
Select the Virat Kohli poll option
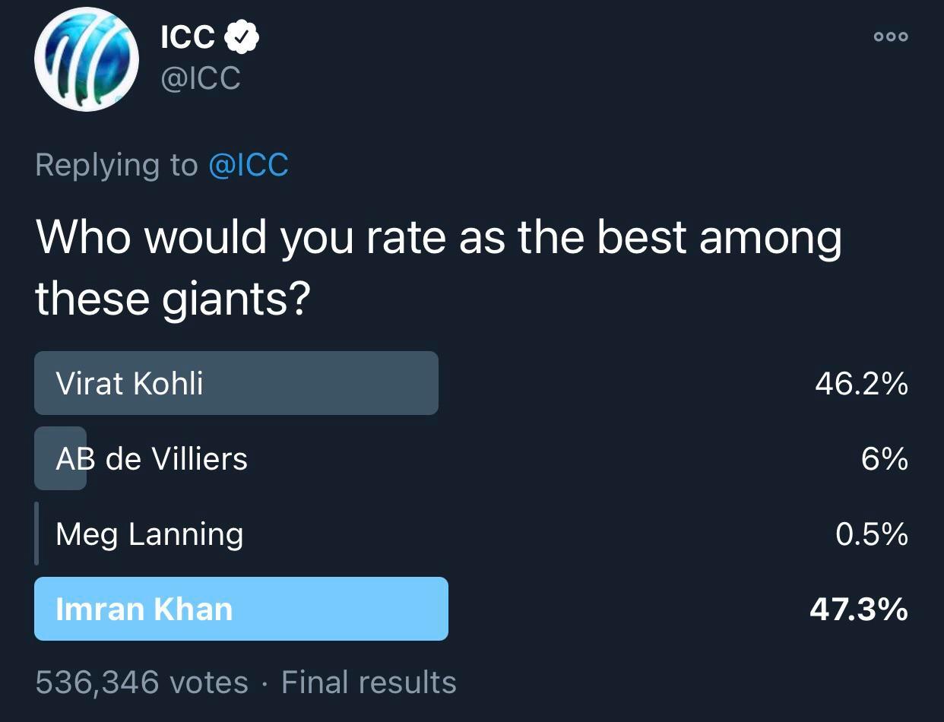click(236, 383)
